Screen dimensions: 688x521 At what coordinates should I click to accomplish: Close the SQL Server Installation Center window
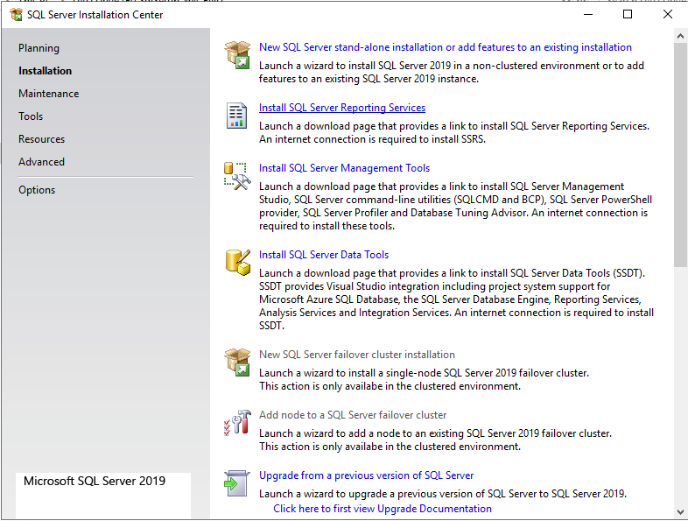[667, 15]
